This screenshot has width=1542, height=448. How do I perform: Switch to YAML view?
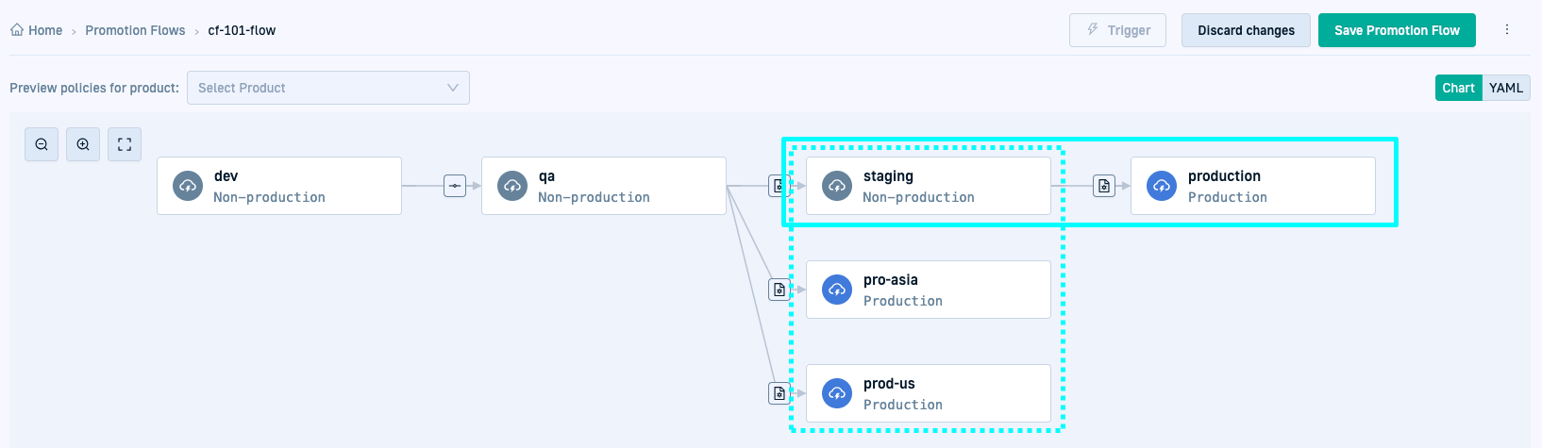[x=1505, y=88]
